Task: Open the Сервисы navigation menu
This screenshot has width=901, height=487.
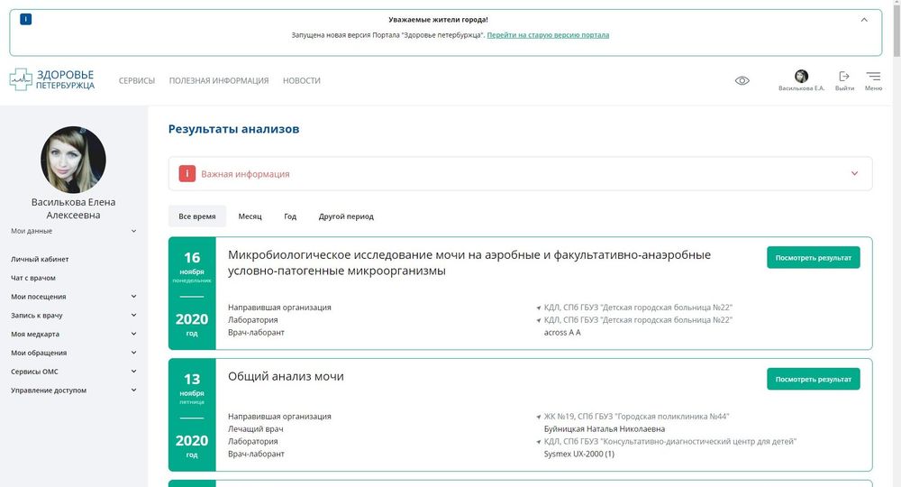Action: 137,80
